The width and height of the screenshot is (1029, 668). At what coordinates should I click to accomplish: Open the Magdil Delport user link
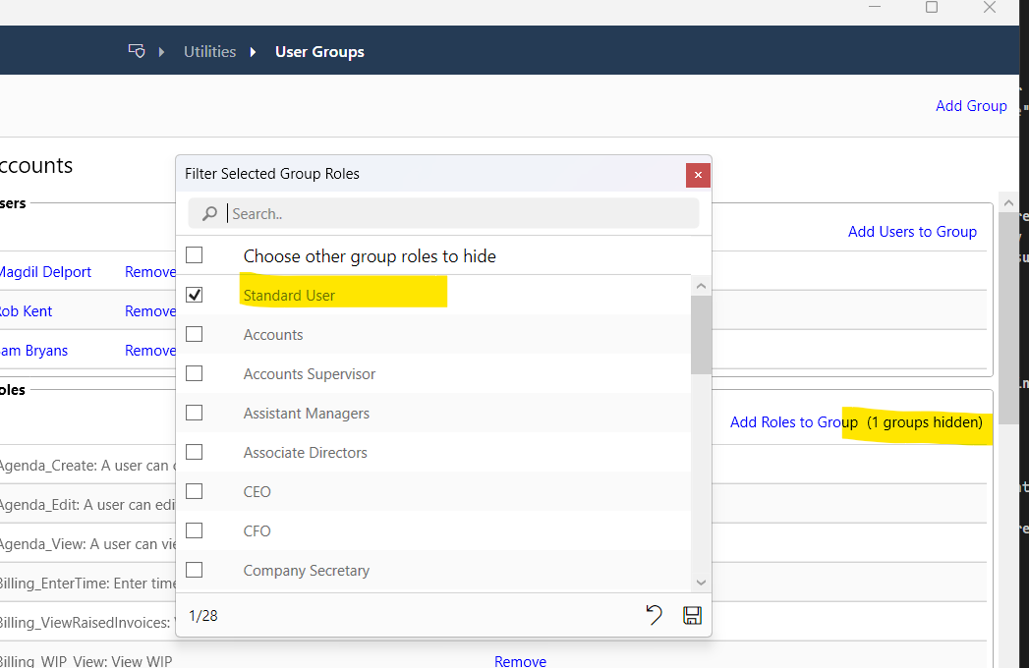(44, 272)
